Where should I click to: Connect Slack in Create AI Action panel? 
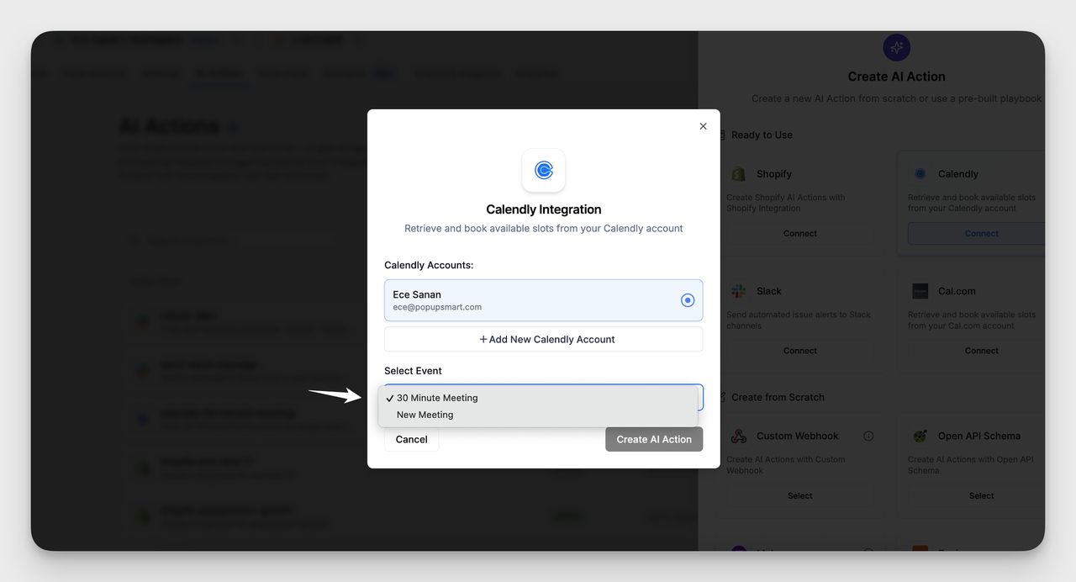[800, 351]
